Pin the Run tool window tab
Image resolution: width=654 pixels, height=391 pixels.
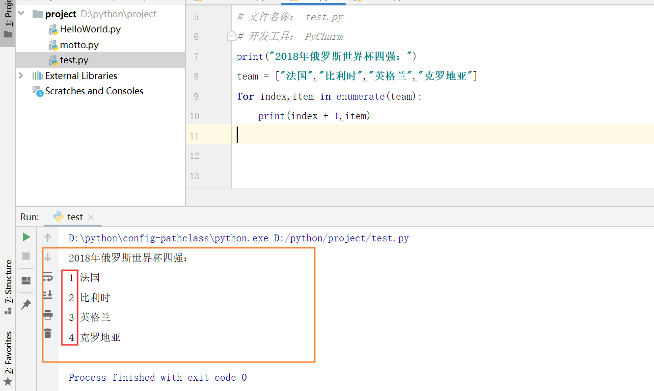(x=26, y=304)
